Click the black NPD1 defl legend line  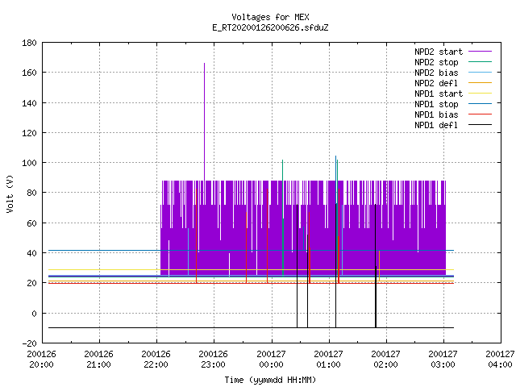[x=480, y=125]
